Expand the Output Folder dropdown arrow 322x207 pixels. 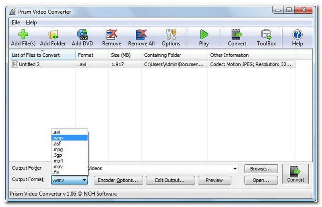click(x=235, y=169)
